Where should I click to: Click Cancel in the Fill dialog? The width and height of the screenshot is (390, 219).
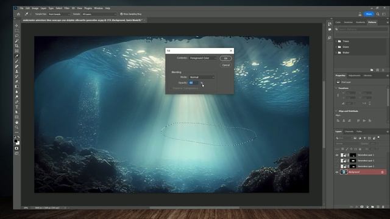pyautogui.click(x=225, y=65)
